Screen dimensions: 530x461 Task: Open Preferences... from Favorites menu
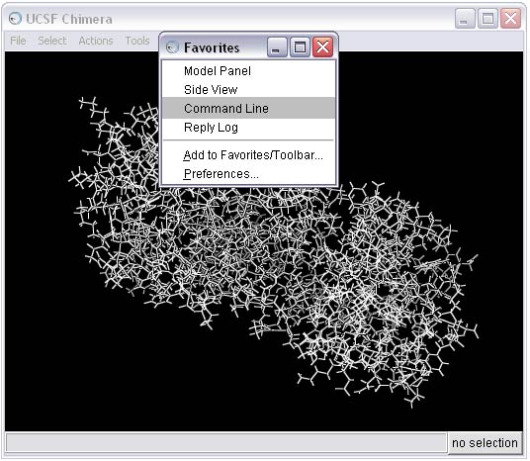point(249,174)
